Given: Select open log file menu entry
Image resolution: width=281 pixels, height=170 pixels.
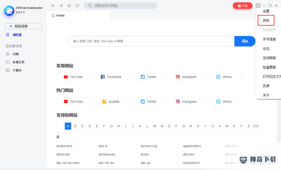Looking at the screenshot, I should [272, 77].
